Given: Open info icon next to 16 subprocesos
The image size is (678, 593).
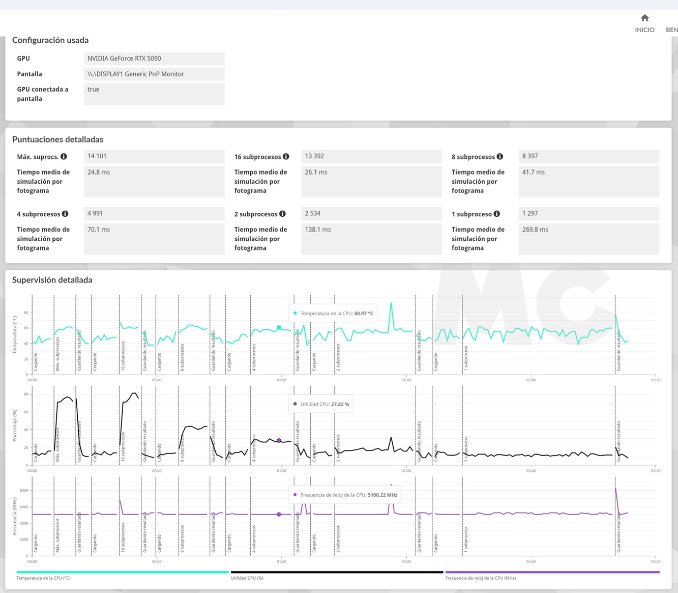Looking at the screenshot, I should [x=286, y=157].
